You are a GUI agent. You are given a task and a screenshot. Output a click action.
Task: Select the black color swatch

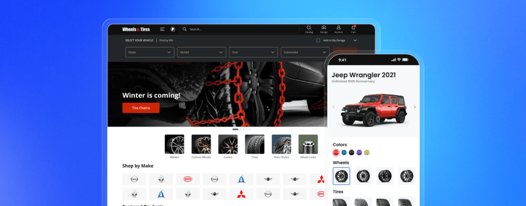pyautogui.click(x=352, y=152)
